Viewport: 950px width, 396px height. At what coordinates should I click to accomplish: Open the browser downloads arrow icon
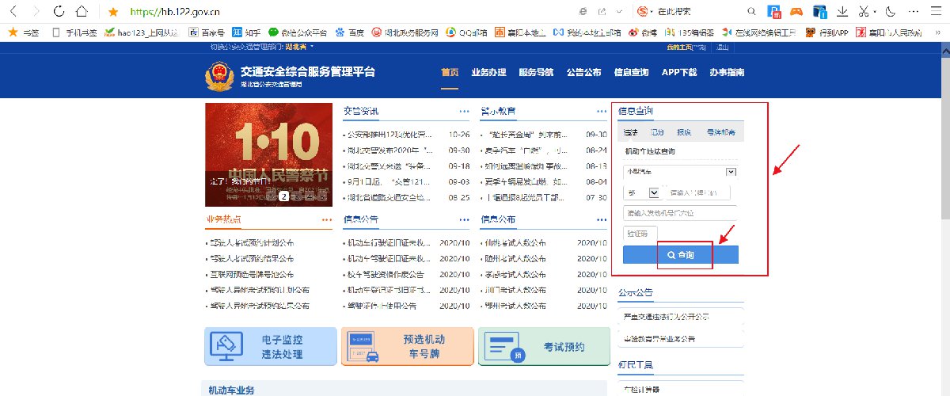(844, 12)
